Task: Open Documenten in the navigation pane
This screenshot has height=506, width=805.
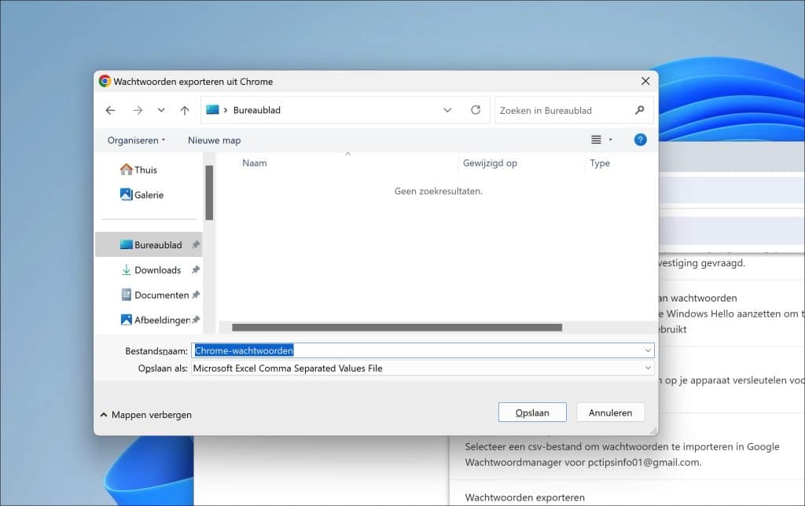Action: click(x=155, y=295)
